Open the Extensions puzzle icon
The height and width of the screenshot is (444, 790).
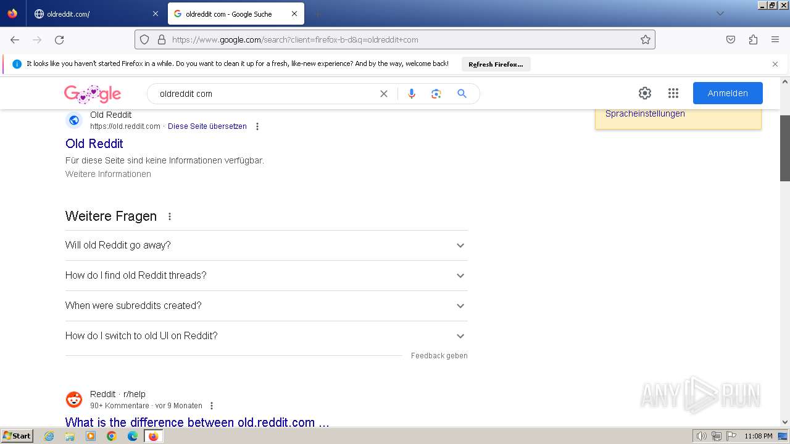click(753, 39)
